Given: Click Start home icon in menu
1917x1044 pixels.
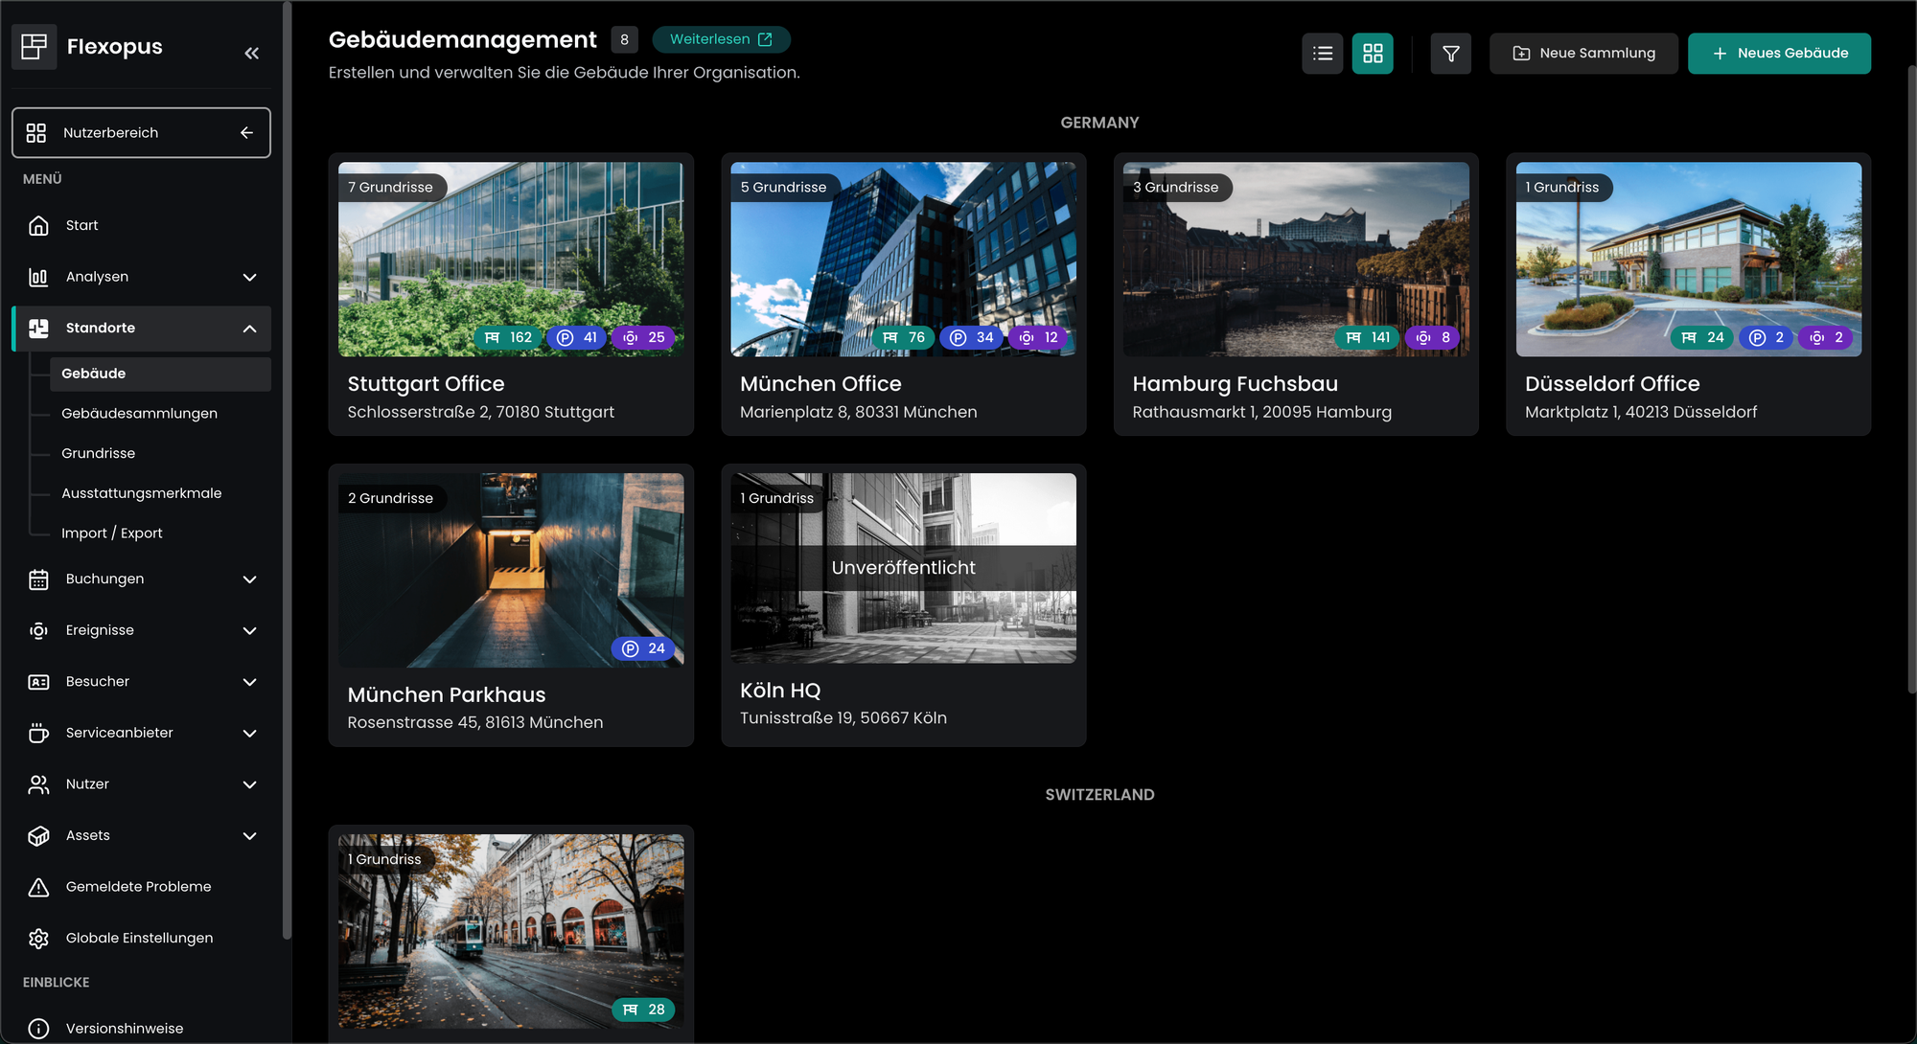Looking at the screenshot, I should click(x=38, y=226).
